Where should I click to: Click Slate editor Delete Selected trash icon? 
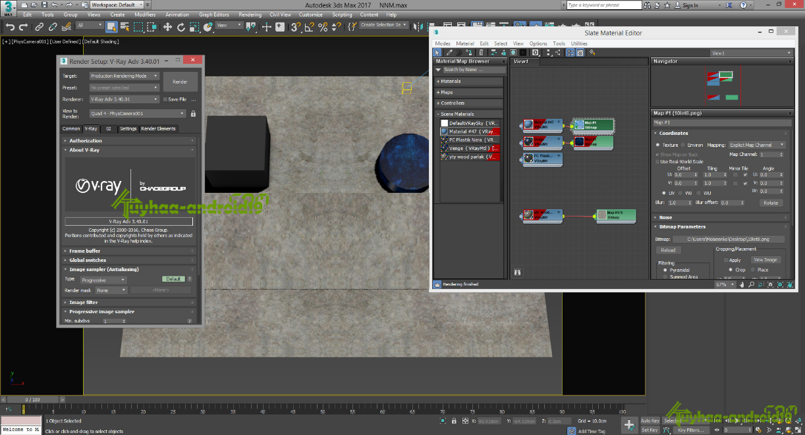click(x=481, y=52)
